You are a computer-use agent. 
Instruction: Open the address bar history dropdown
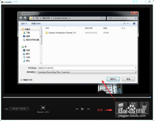(x=100, y=18)
